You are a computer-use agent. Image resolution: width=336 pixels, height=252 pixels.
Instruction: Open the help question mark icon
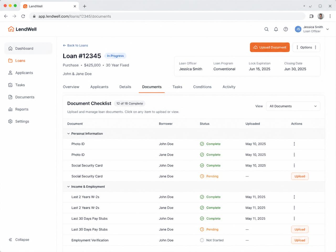[286, 29]
